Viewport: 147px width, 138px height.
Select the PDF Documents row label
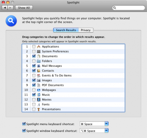tap(53, 85)
